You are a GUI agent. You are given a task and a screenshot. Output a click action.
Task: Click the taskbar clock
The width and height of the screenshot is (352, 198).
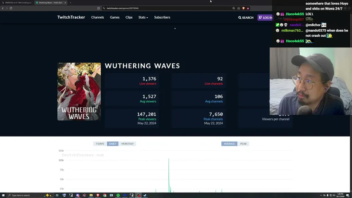point(340,195)
